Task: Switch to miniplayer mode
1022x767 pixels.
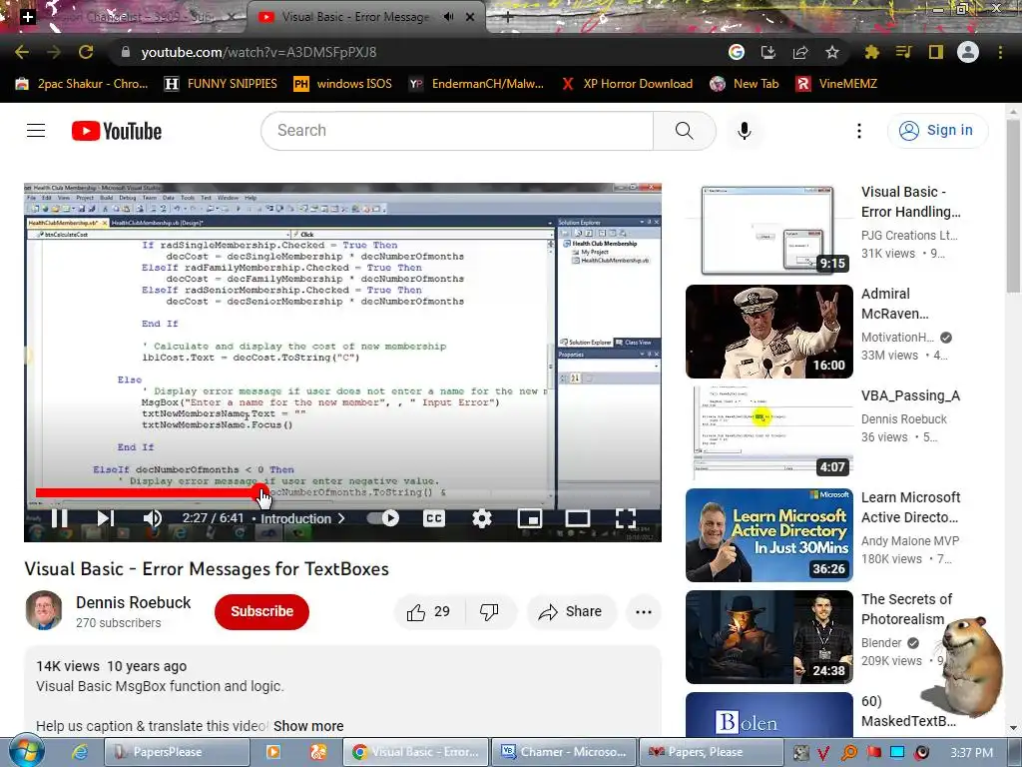Action: coord(530,518)
